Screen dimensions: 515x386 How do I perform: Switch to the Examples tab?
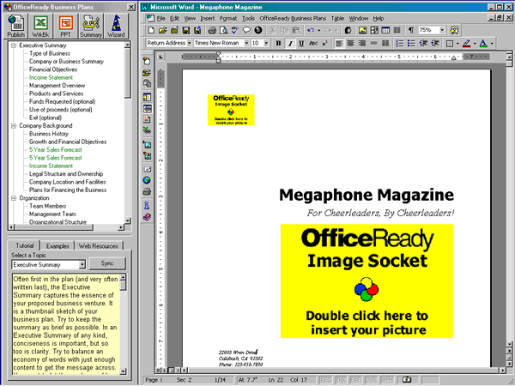pos(58,246)
